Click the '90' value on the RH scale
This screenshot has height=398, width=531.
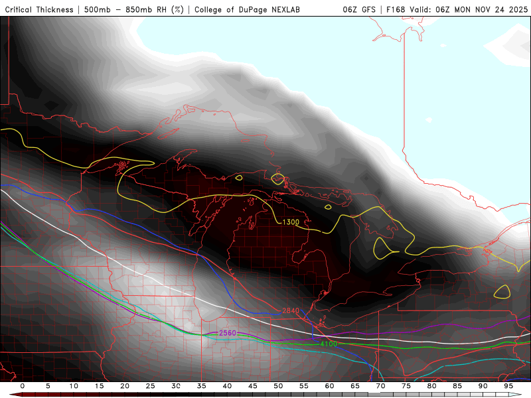point(483,386)
